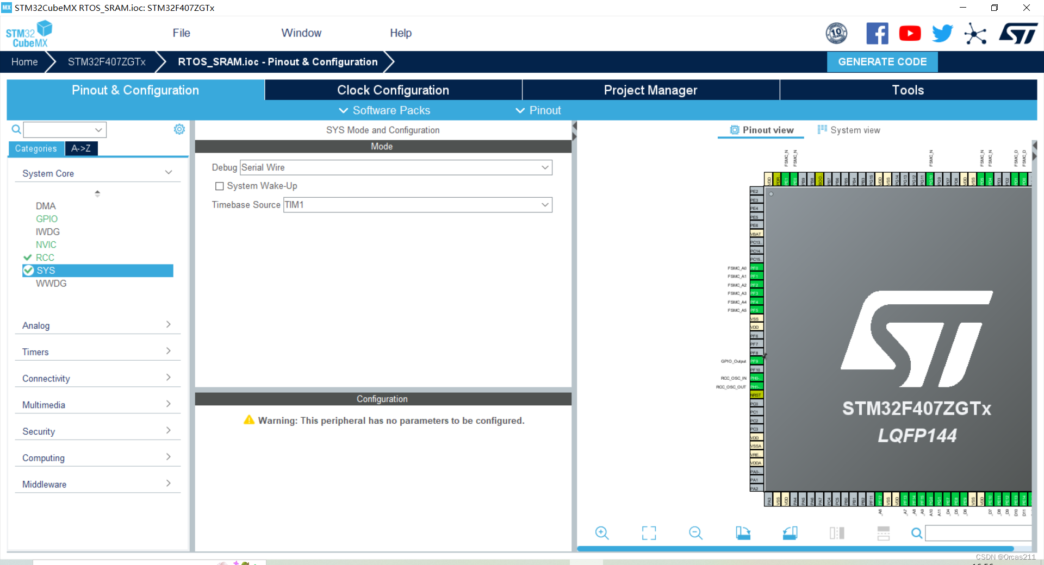The image size is (1044, 565).
Task: Rotate the chip view clockwise
Action: click(x=743, y=533)
